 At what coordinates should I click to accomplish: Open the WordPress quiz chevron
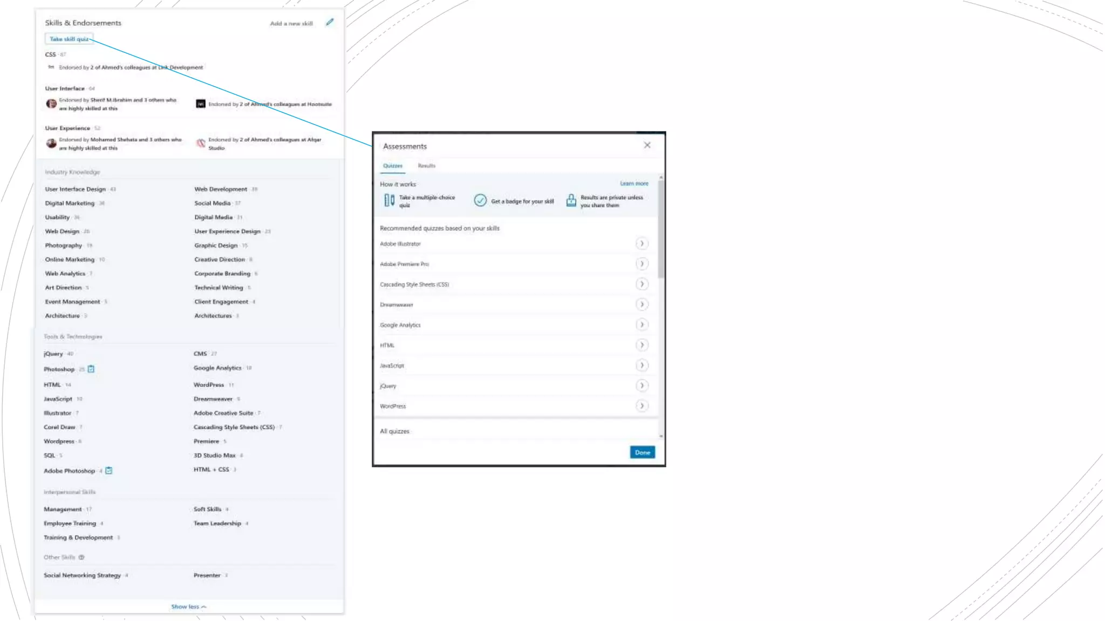click(x=642, y=406)
